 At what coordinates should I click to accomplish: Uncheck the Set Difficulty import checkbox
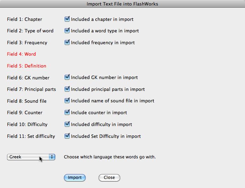(67, 136)
